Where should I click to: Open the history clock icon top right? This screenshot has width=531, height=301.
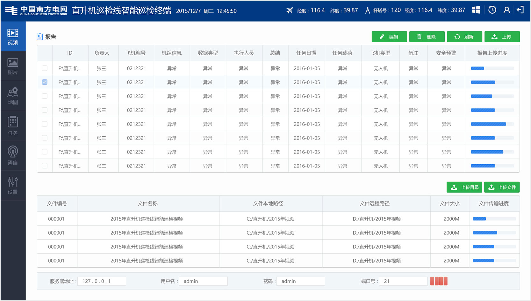point(492,10)
